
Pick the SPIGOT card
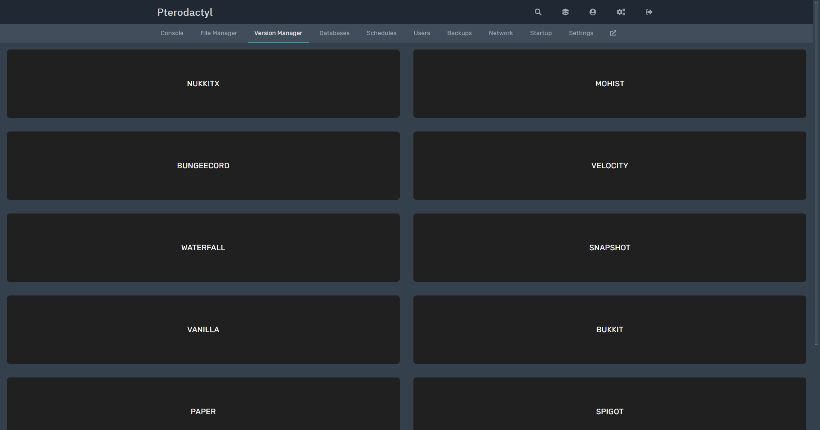(x=610, y=404)
